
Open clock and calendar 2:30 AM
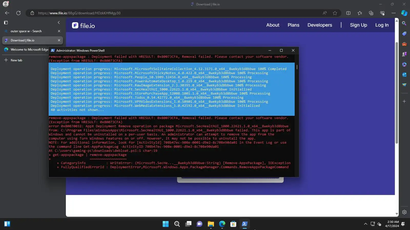tap(392, 224)
